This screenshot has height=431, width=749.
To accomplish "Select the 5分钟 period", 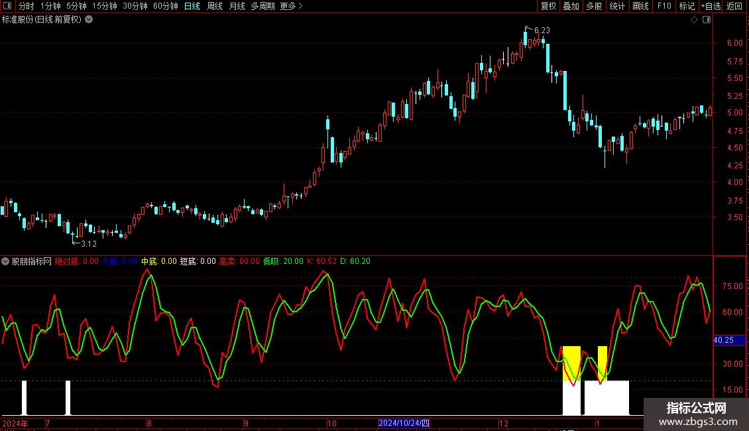I will [76, 6].
